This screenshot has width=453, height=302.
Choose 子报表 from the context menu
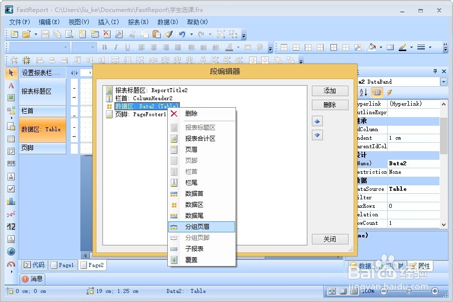coord(201,249)
